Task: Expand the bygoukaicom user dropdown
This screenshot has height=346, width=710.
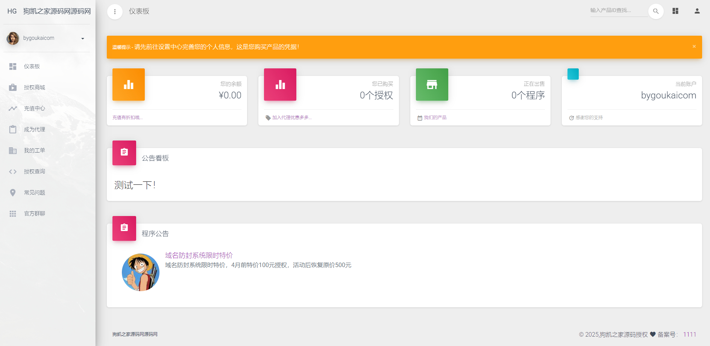Action: tap(82, 38)
